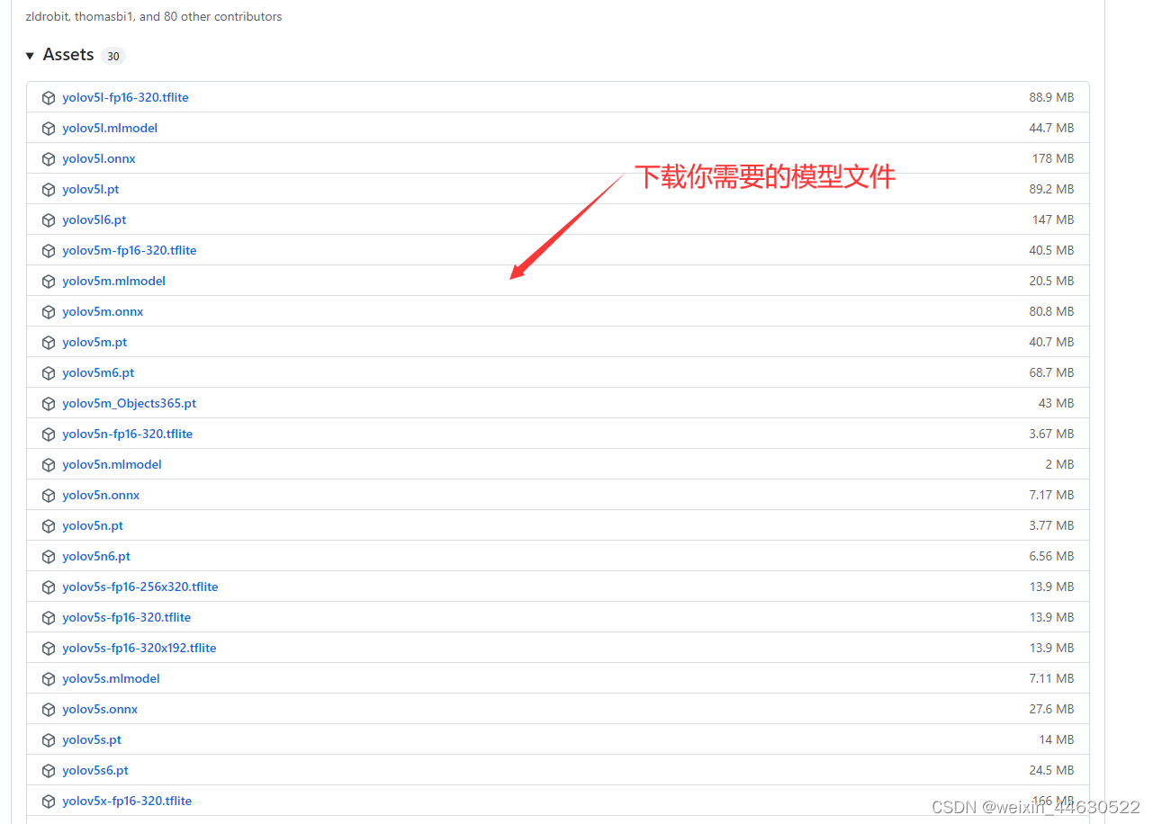Click package icon beside yolov5n-fp16-320.tflite
Screen dimensions: 1153x824
pos(49,434)
